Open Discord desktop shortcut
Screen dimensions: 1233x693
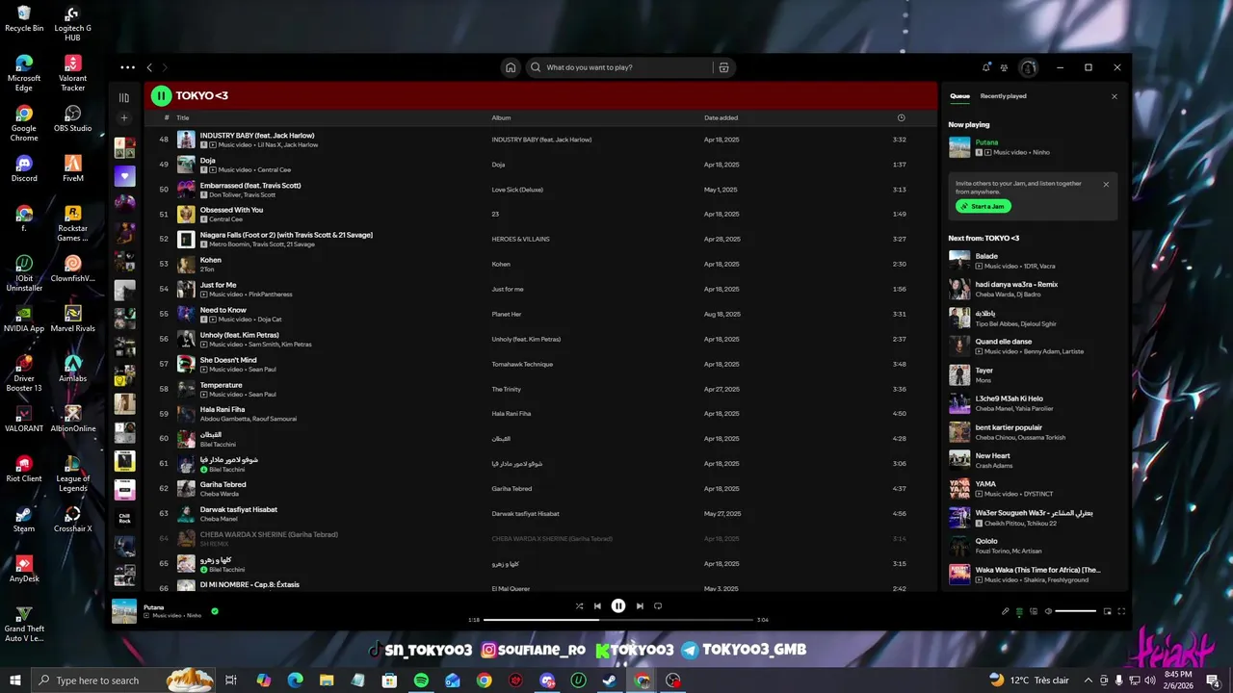click(24, 167)
